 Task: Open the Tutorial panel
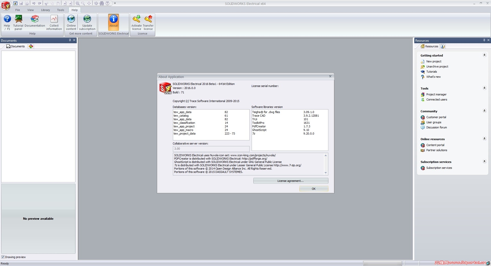(18, 23)
